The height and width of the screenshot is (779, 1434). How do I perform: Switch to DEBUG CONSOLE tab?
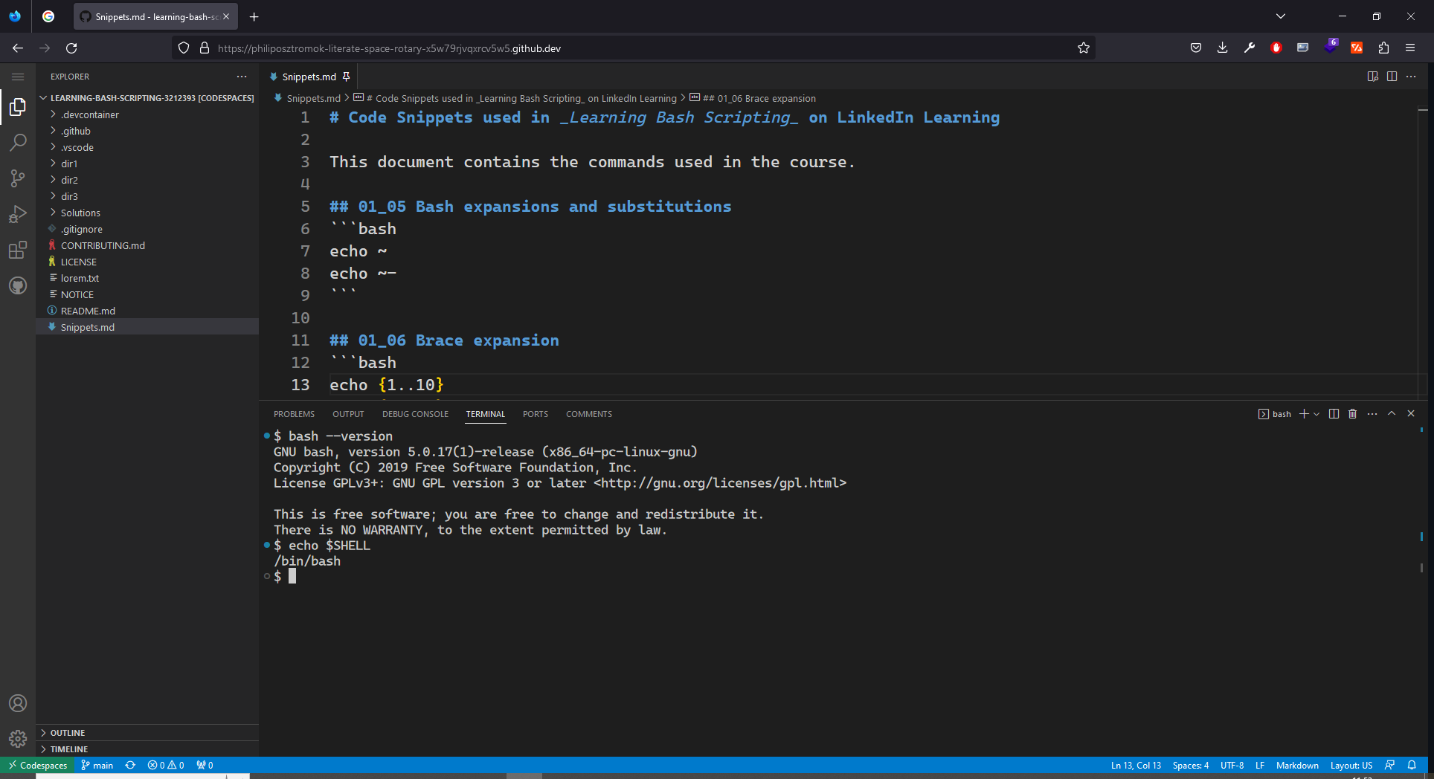415,414
